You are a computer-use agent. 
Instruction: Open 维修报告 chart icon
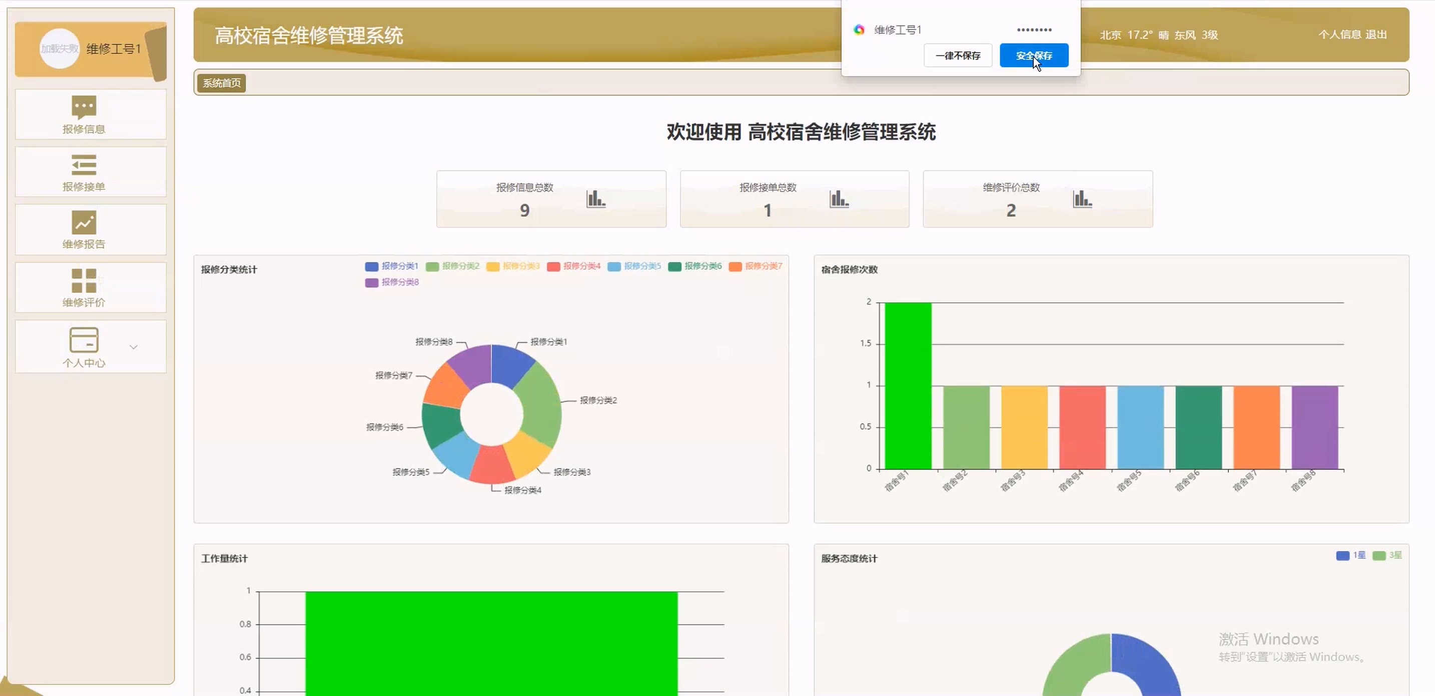tap(84, 222)
